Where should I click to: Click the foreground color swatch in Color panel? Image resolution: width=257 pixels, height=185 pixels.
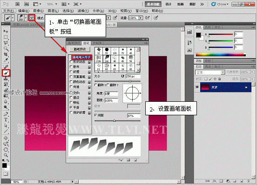[198, 35]
